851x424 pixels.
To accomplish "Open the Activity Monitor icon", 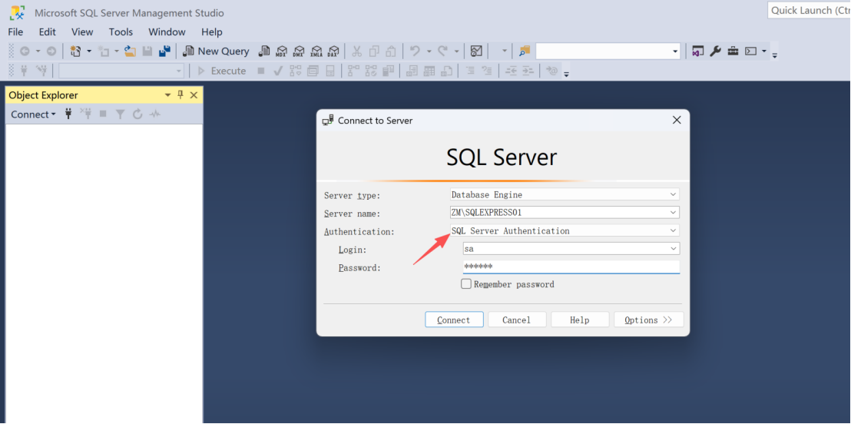I will point(476,51).
